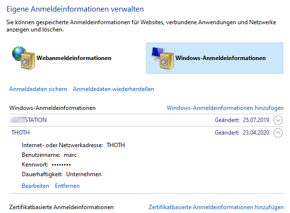
Task: Click Anmeldedaten sichern link
Action: click(38, 89)
